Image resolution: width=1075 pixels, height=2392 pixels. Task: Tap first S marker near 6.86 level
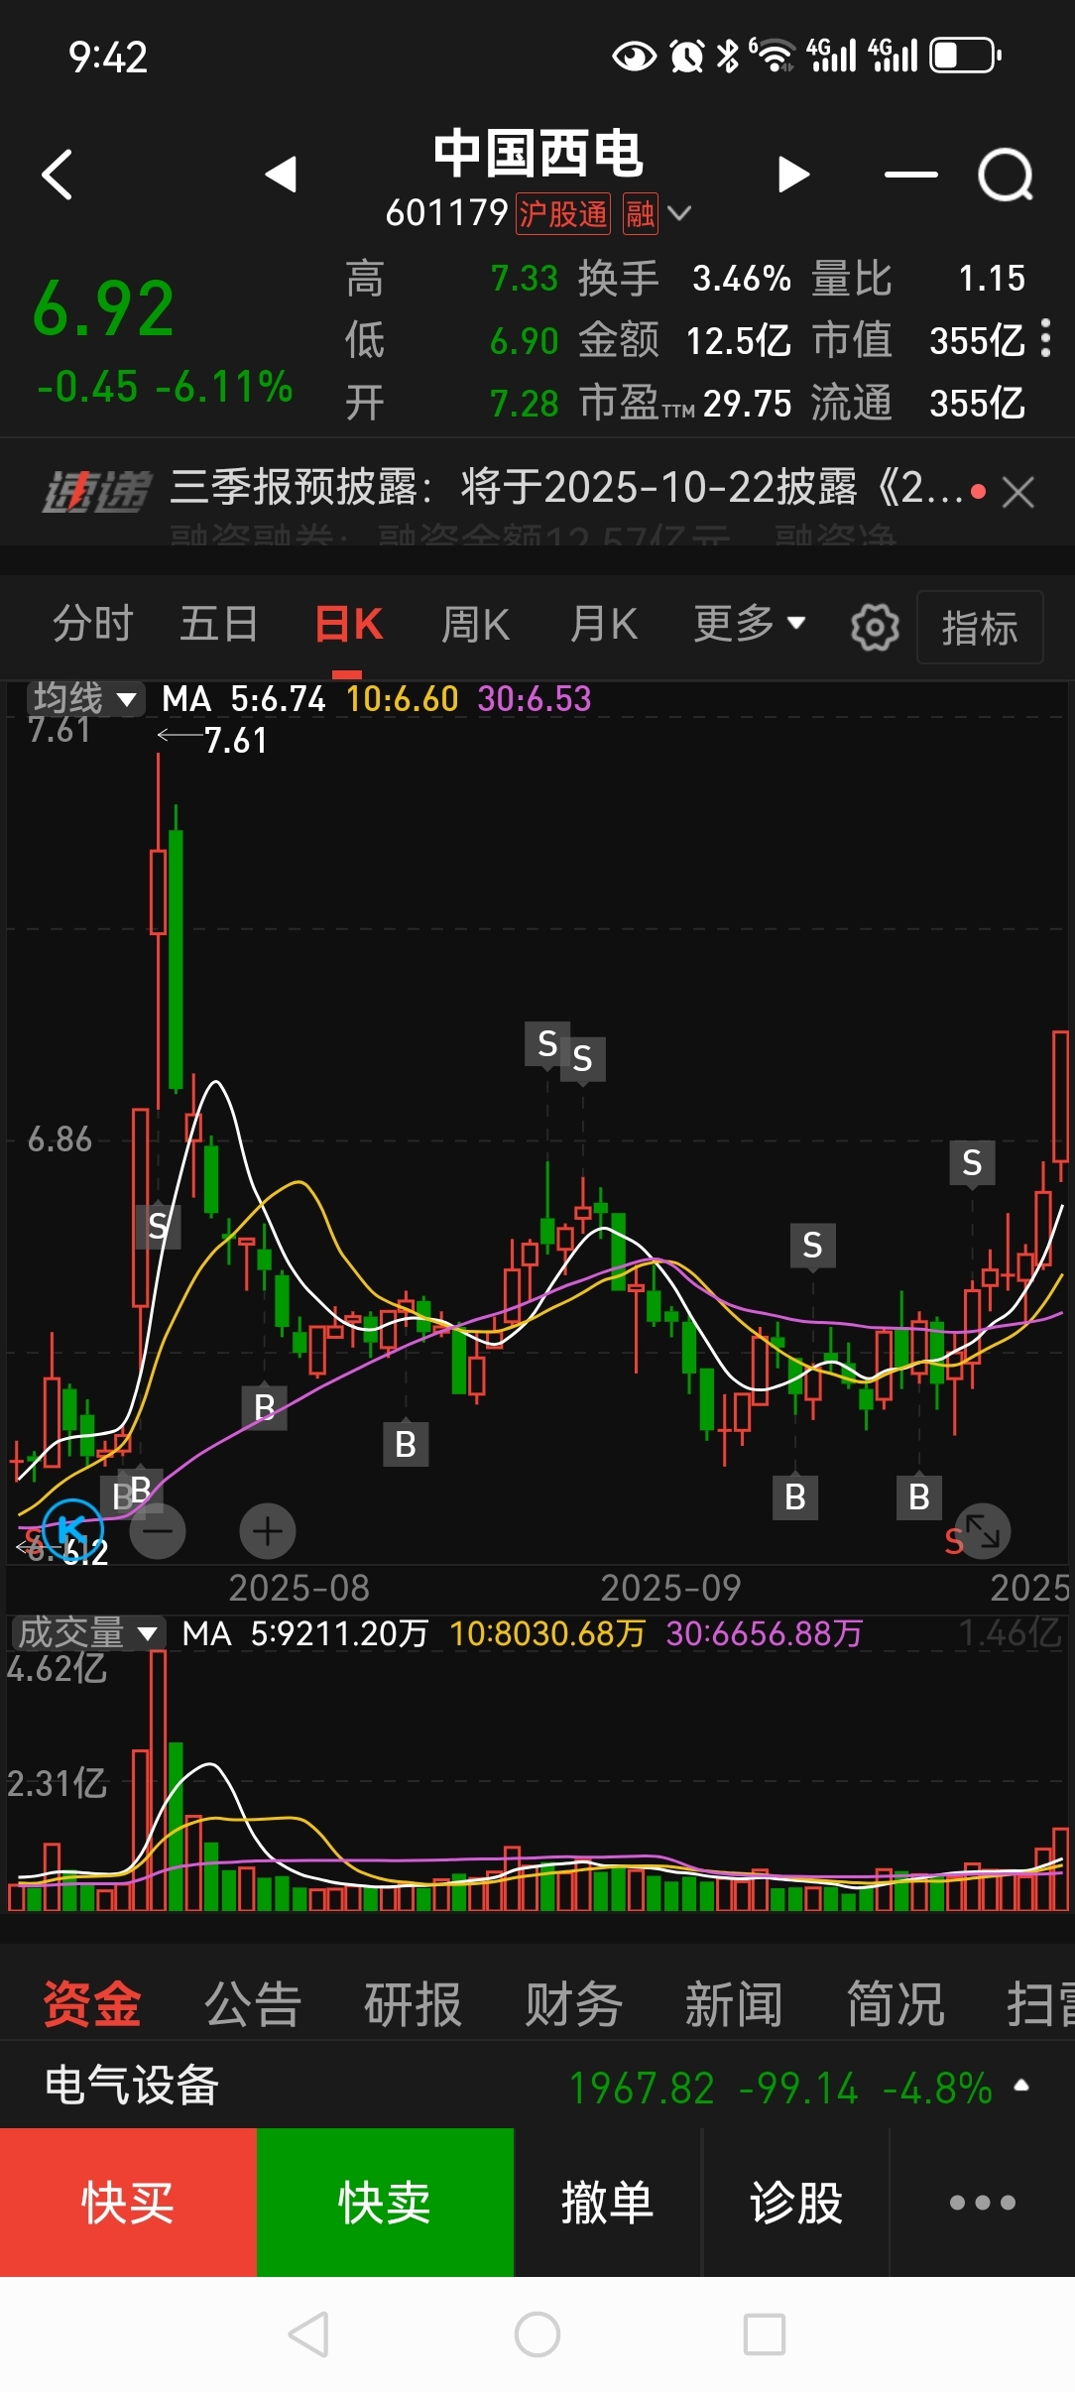pos(158,1226)
